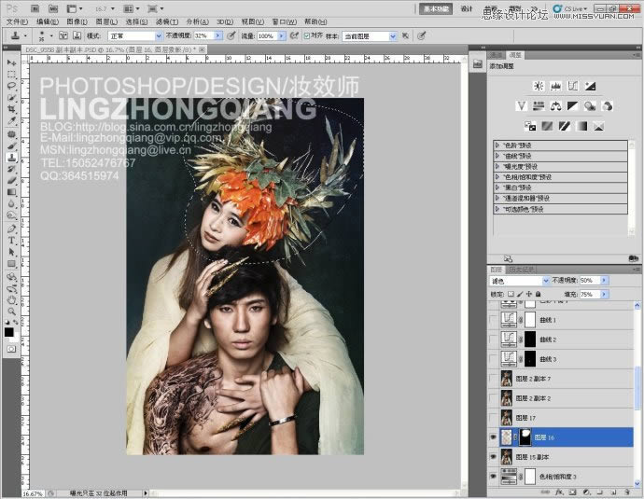This screenshot has width=644, height=499.
Task: Switch to the history tab beside Layers
Action: (x=521, y=270)
